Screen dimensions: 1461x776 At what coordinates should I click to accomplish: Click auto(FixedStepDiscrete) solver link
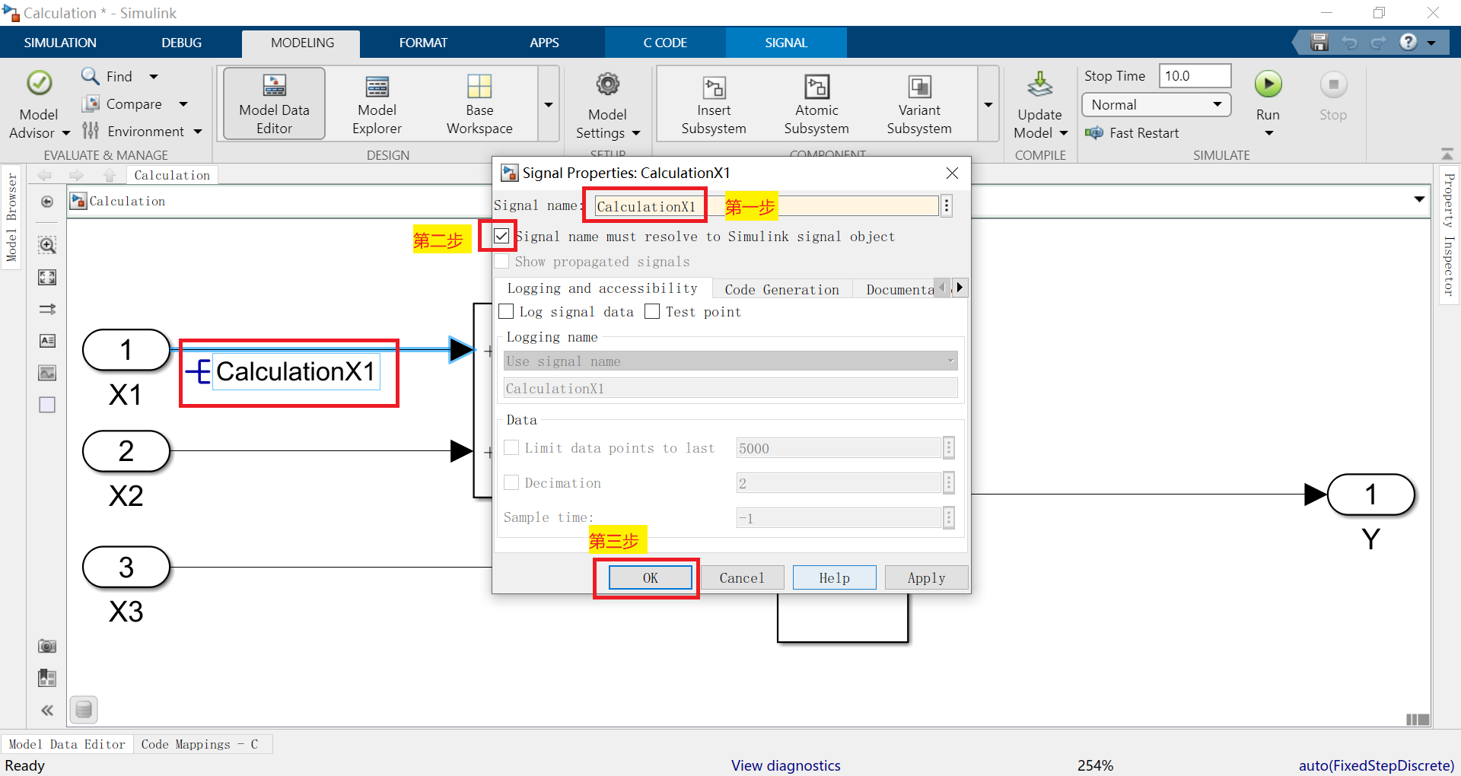point(1376,765)
